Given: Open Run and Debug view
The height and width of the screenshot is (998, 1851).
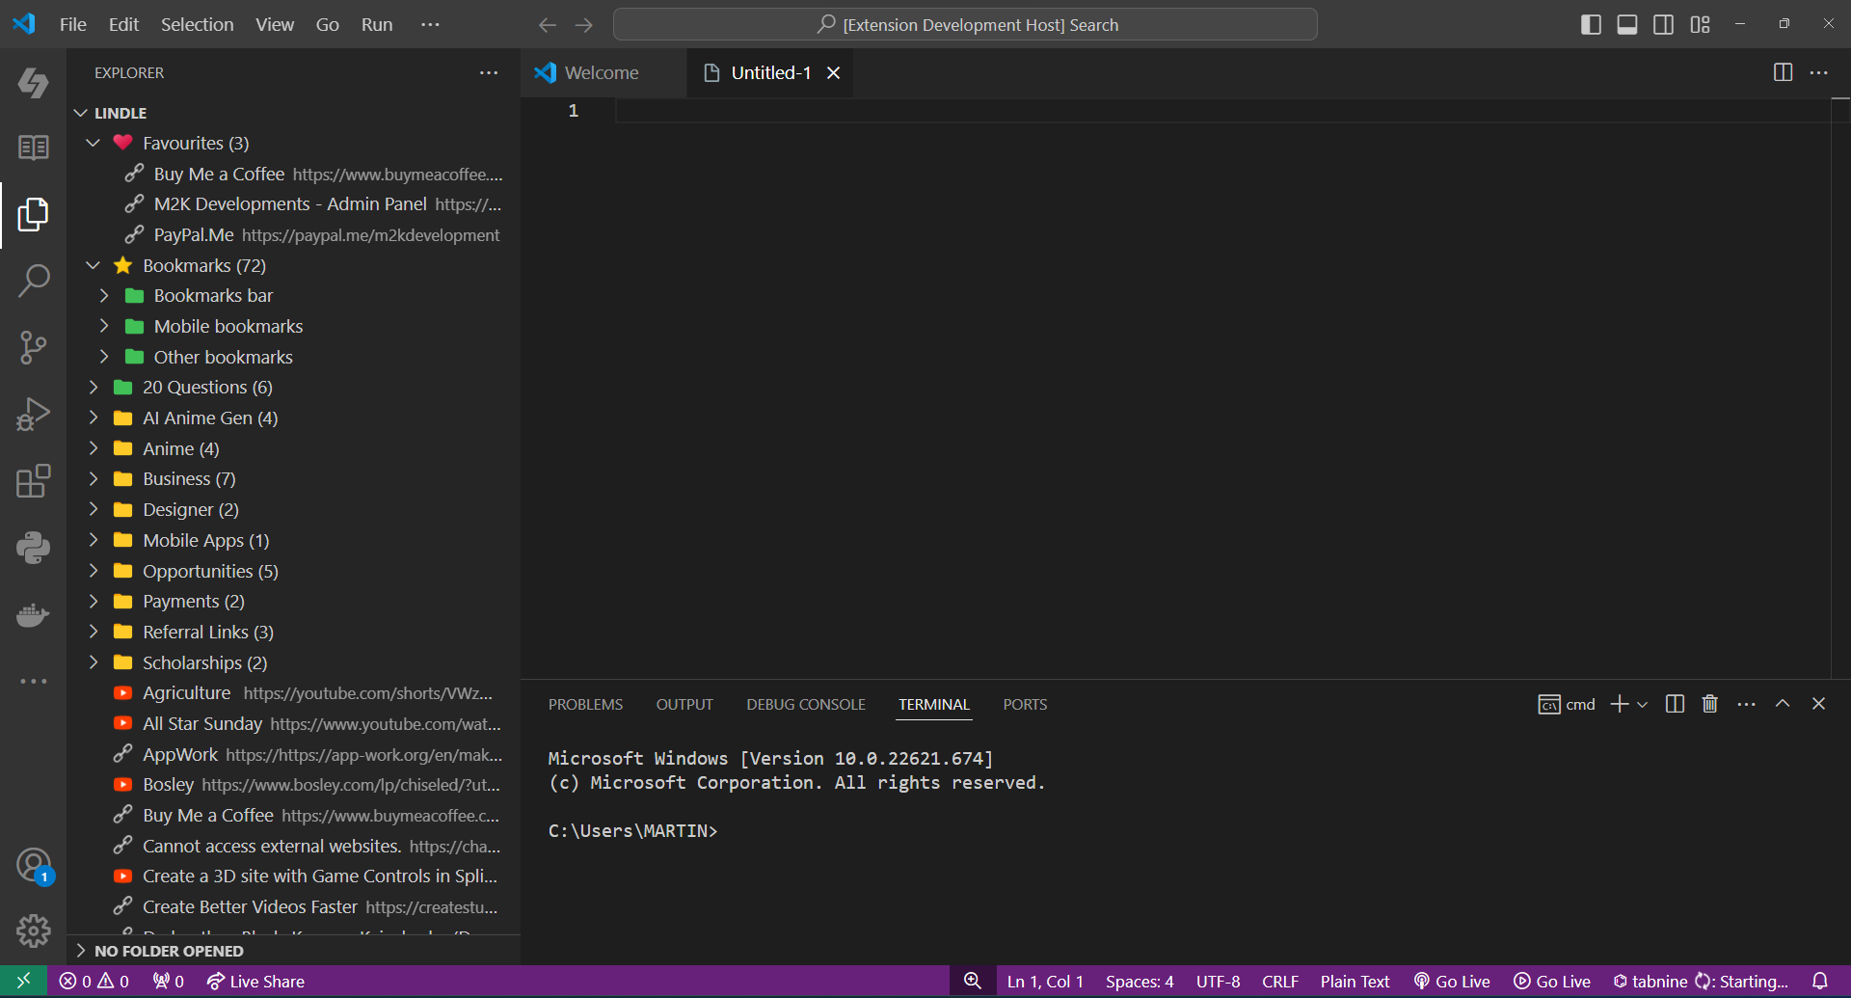Looking at the screenshot, I should click(x=33, y=415).
